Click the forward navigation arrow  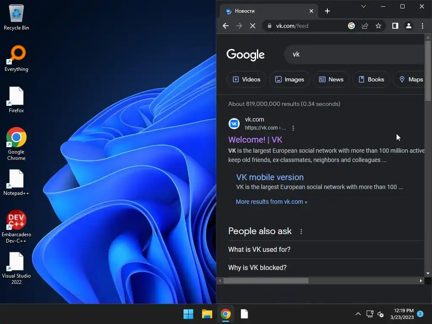pos(239,26)
